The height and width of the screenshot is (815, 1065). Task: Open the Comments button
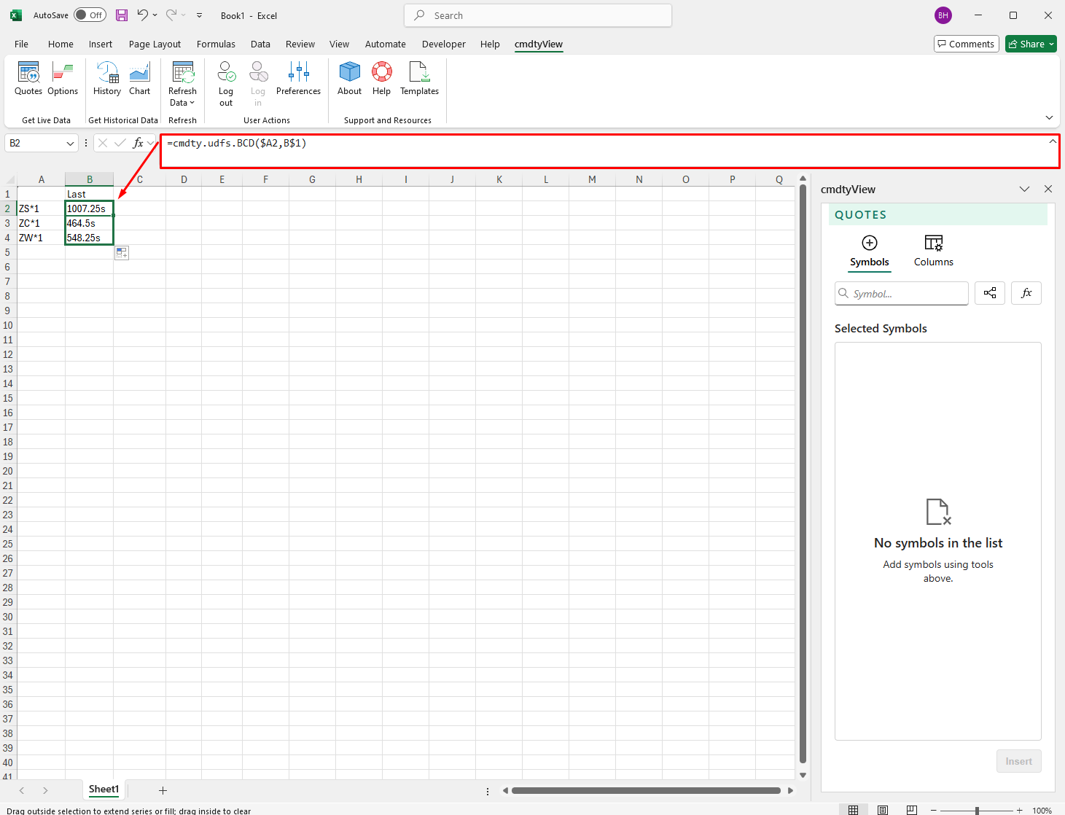tap(967, 44)
